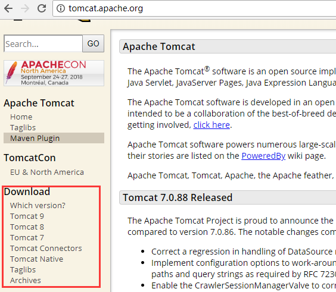Click the tomcat.apache.org address bar
336x292 pixels.
[x=194, y=8]
